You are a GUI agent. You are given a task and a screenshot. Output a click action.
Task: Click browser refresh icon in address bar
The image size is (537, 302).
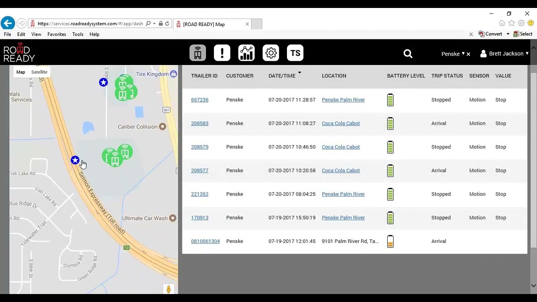point(167,24)
